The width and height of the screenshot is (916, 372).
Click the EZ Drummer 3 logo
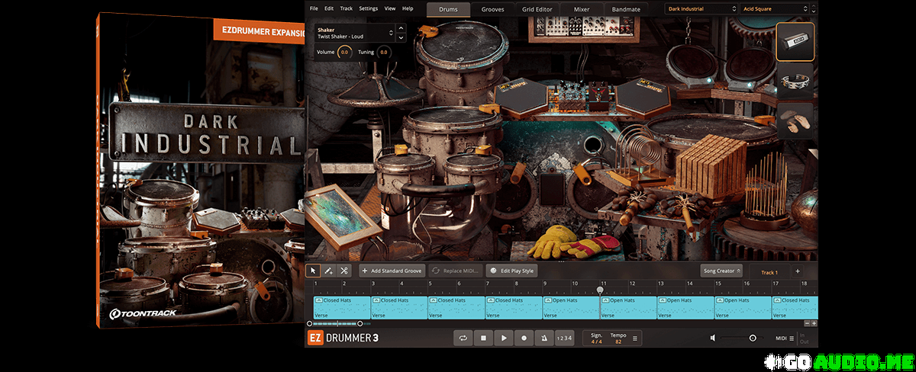click(x=343, y=338)
